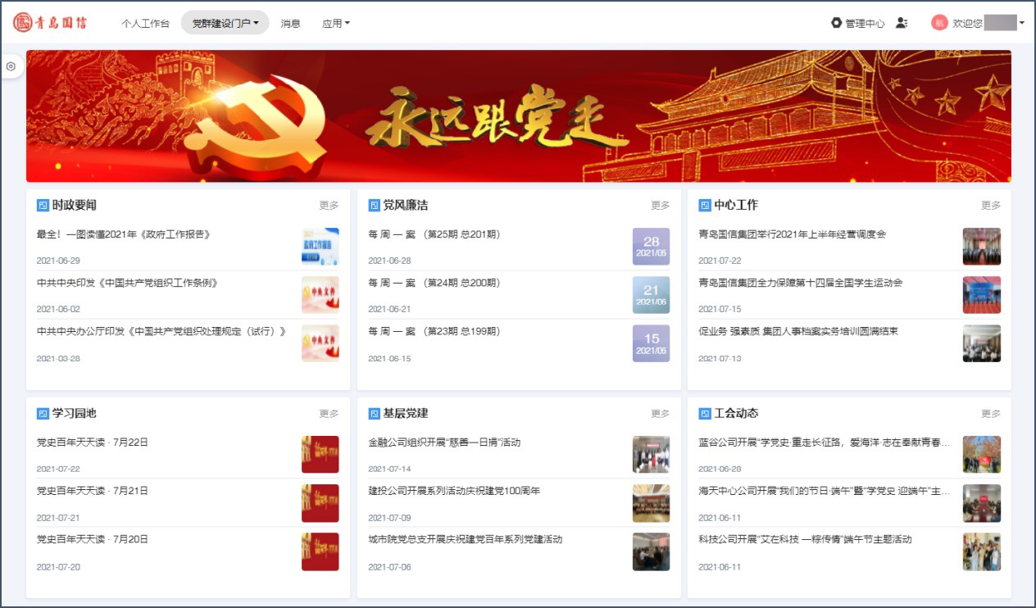The height and width of the screenshot is (608, 1036).
Task: Open article 青岛国信集团全力保障第十四届全国学生运动会
Action: click(800, 283)
